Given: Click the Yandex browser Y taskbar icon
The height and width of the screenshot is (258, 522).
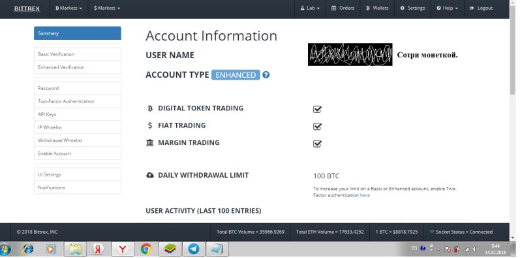Looking at the screenshot, I should pyautogui.click(x=123, y=249).
